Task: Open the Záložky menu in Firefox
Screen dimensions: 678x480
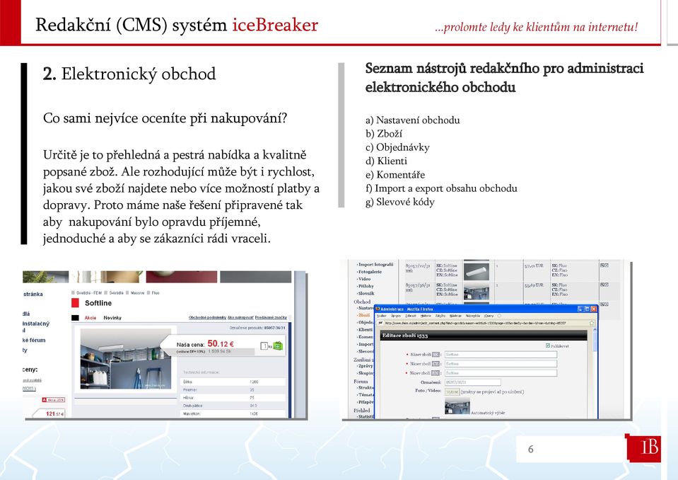Action: pos(440,316)
